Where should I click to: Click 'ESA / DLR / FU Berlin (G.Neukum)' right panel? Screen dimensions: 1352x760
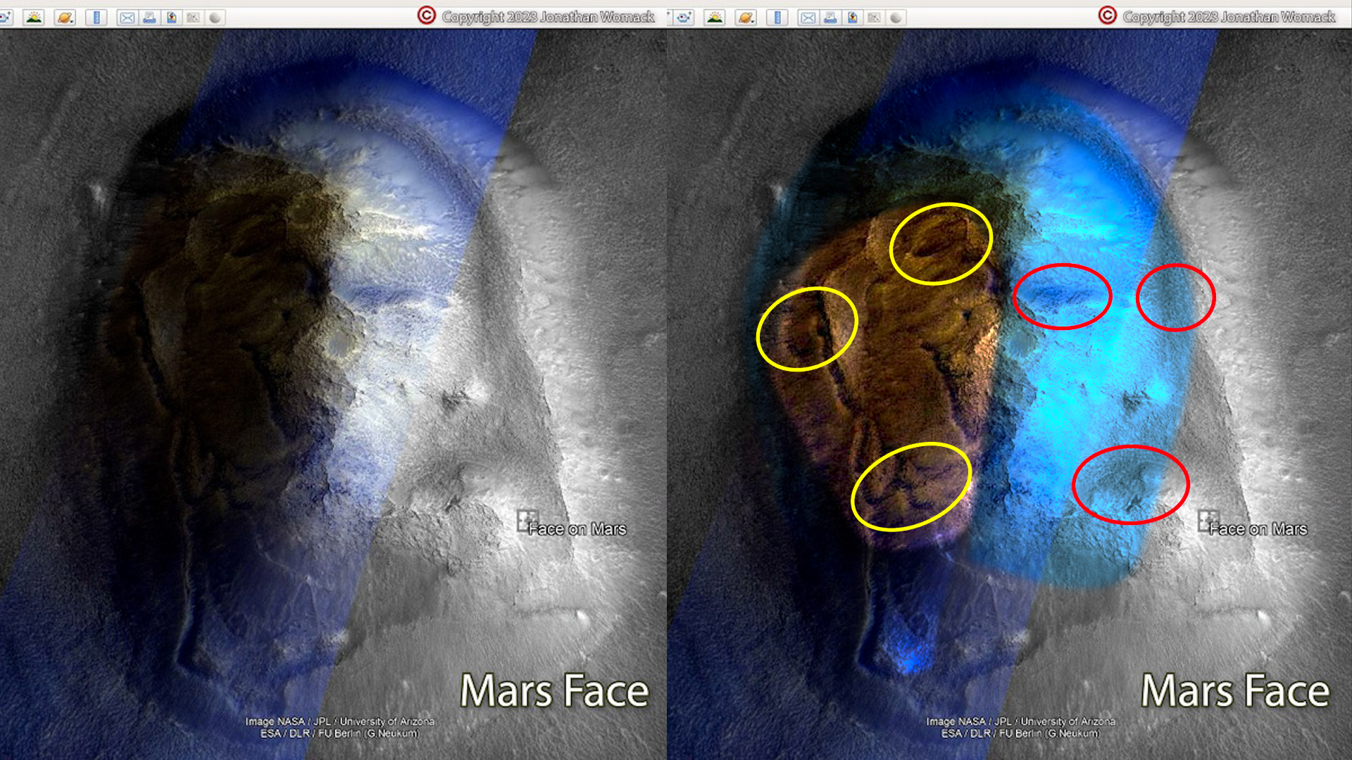[x=1020, y=733]
